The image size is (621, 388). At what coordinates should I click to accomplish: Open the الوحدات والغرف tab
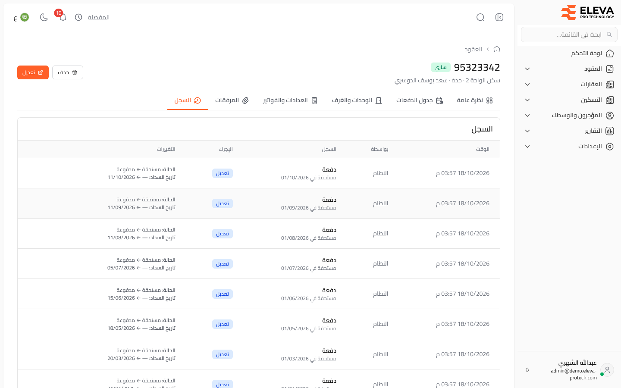357,100
